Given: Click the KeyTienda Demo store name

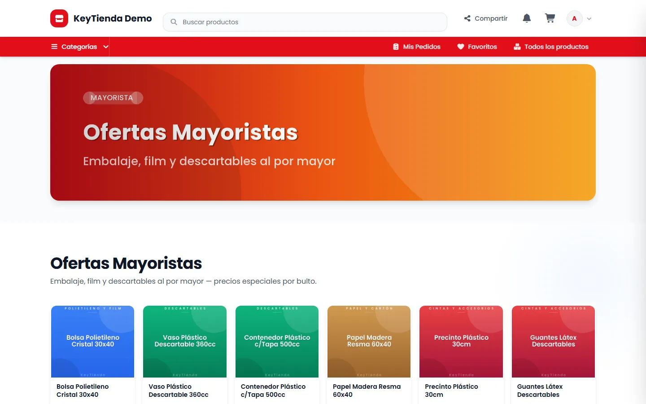Looking at the screenshot, I should pos(113,18).
